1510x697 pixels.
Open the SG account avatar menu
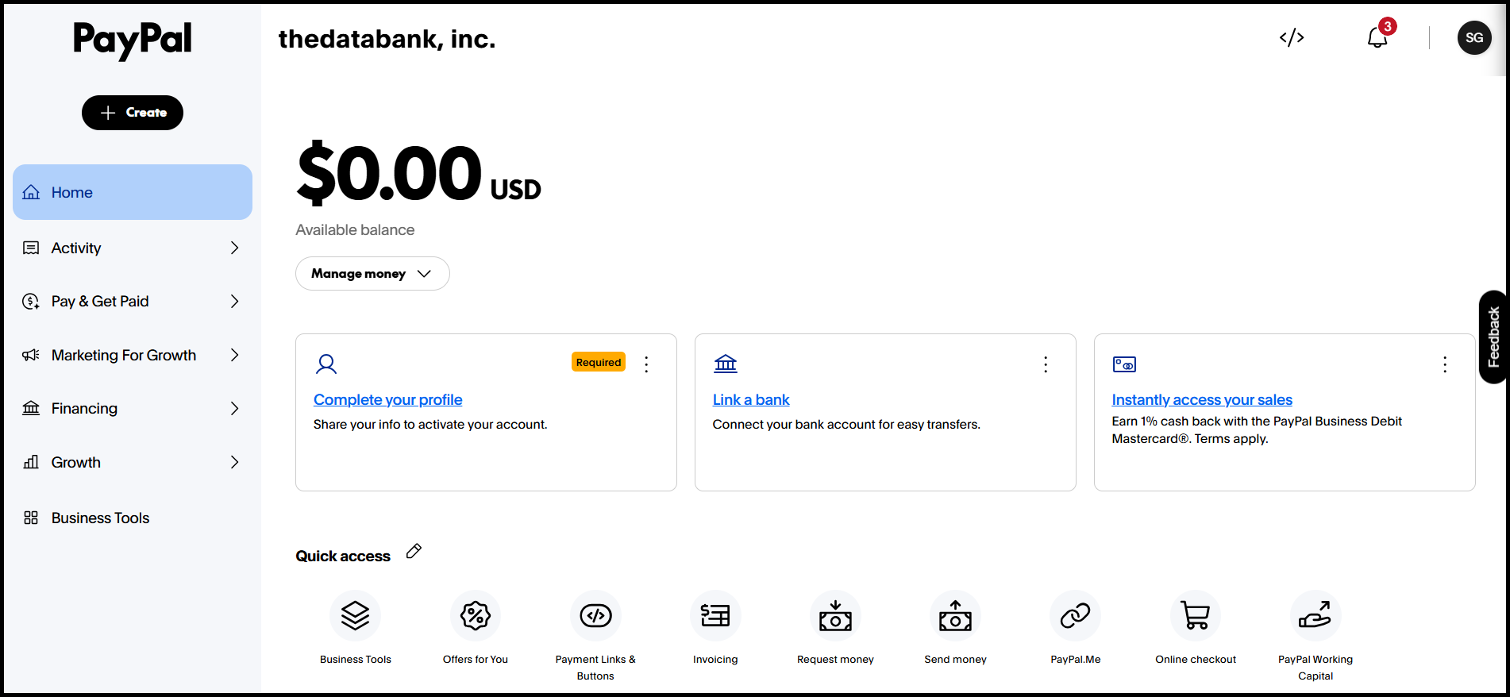tap(1474, 37)
